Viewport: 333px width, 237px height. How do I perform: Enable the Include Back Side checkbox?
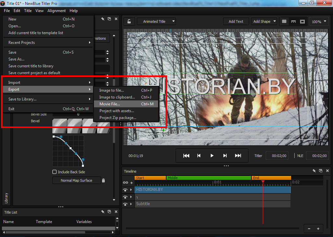click(x=55, y=172)
